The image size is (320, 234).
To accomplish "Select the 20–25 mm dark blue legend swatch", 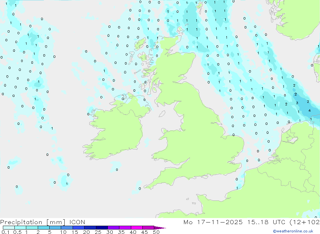I will pyautogui.click(x=90, y=228).
